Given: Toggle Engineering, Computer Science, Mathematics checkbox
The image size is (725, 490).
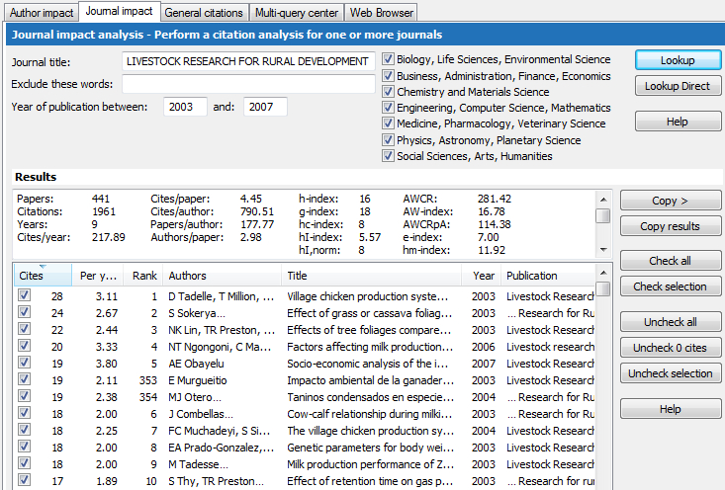Looking at the screenshot, I should pos(388,108).
